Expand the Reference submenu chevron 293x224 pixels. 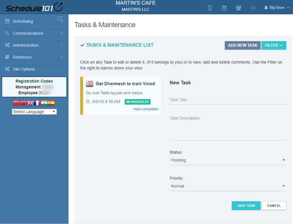coord(62,57)
